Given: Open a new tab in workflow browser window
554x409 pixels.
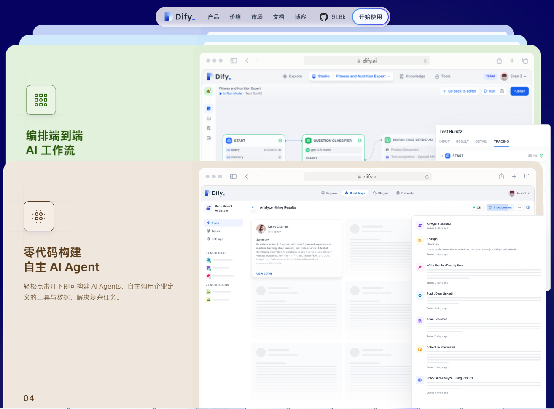Looking at the screenshot, I should pos(512,61).
